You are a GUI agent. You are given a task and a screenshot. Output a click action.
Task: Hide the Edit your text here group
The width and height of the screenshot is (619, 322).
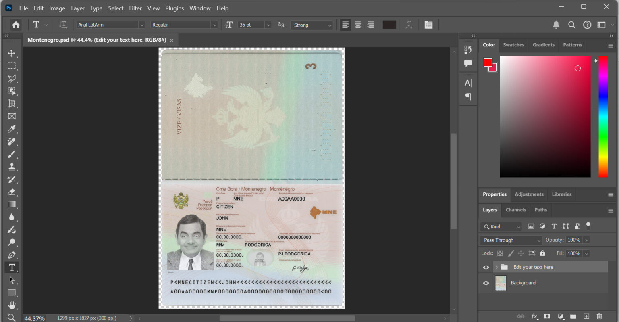click(486, 267)
